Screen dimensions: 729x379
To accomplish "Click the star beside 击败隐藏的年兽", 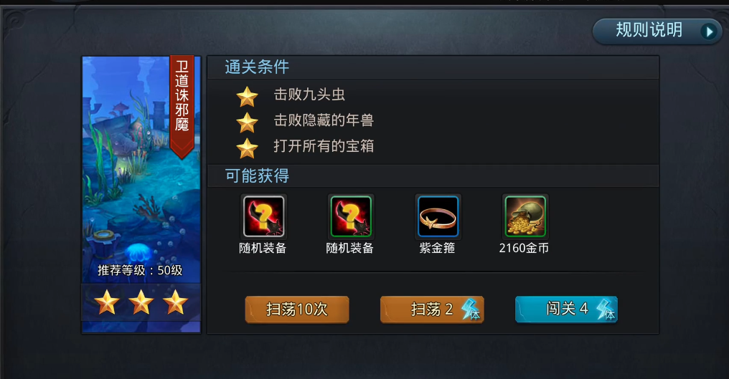I will point(247,122).
